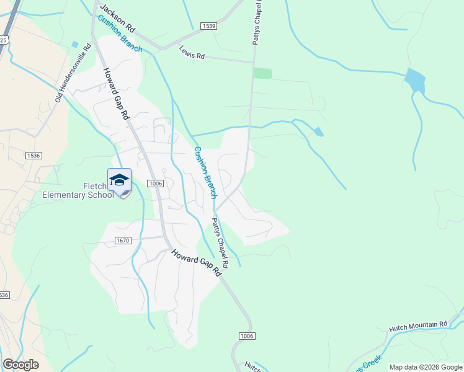Click the Hutch Mountain Rd label

[418, 327]
